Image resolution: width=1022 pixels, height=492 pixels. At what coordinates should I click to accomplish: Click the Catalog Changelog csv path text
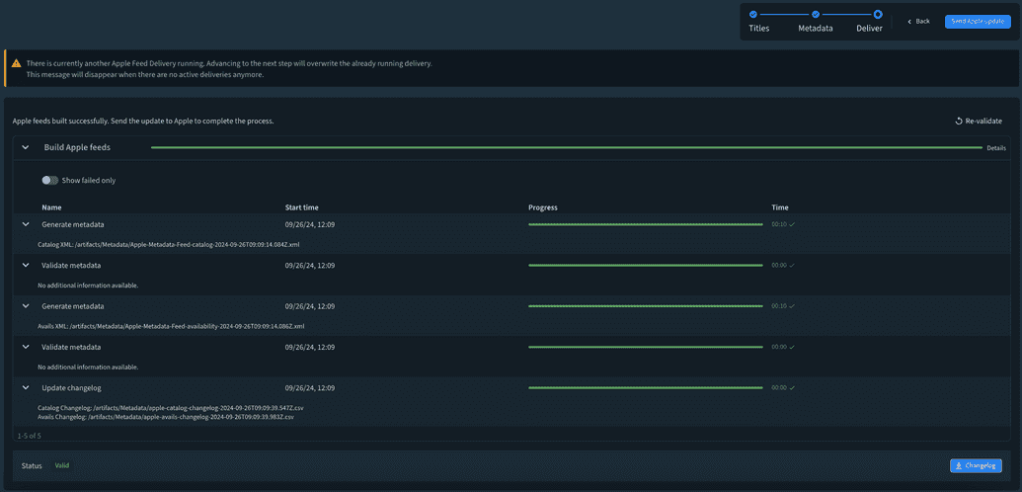pos(171,408)
